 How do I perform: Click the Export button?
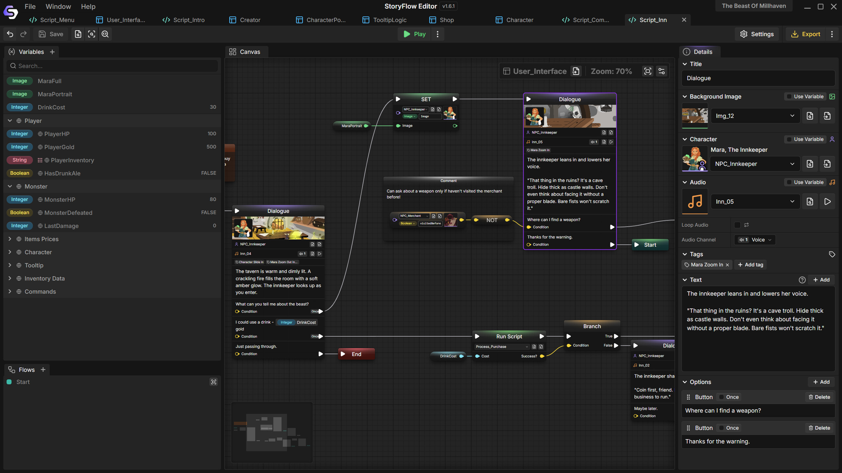pyautogui.click(x=806, y=34)
